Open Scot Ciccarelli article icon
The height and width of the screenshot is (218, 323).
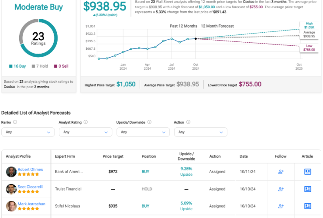(308, 189)
